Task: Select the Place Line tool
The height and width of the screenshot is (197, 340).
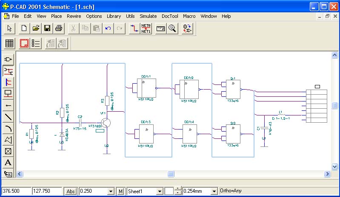Action: pos(8,117)
